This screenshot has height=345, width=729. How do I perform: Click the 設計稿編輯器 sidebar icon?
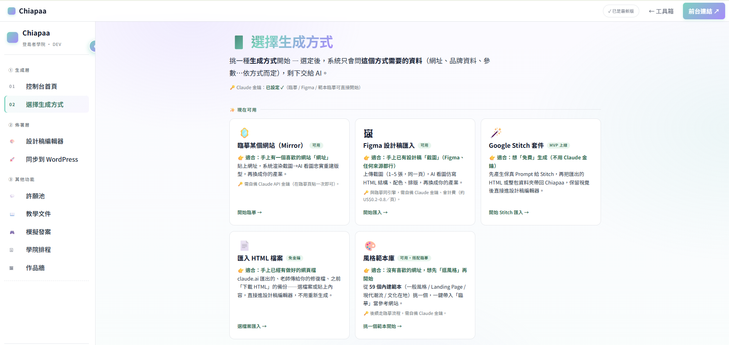pos(12,141)
